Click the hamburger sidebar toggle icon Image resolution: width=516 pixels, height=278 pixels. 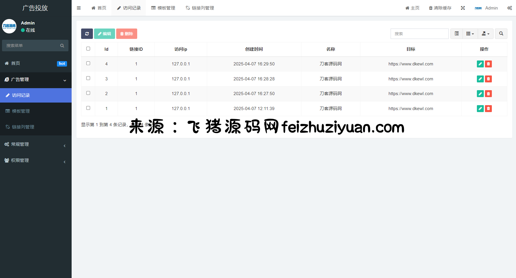pos(79,8)
